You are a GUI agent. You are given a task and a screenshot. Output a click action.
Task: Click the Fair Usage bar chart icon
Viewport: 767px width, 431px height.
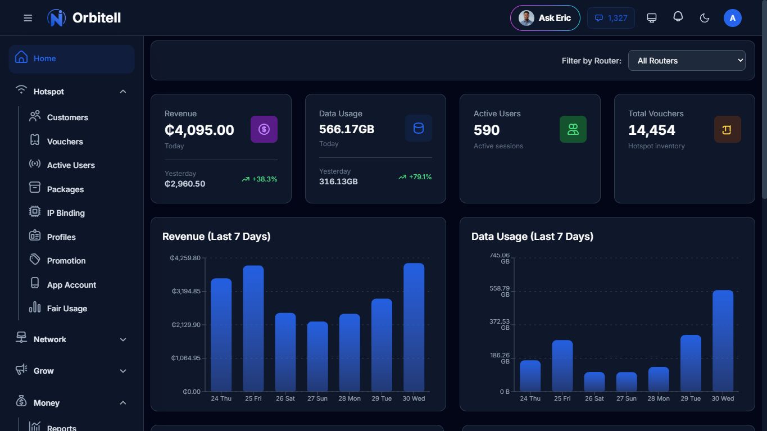[x=35, y=307]
